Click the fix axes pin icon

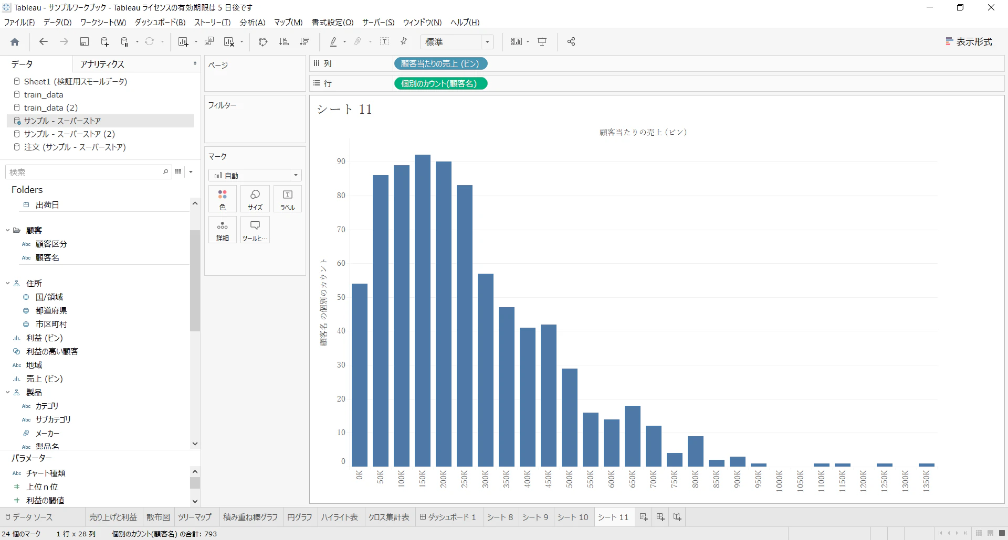pyautogui.click(x=404, y=41)
